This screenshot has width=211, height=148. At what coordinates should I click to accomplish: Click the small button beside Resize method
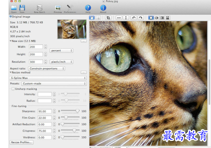(84, 73)
